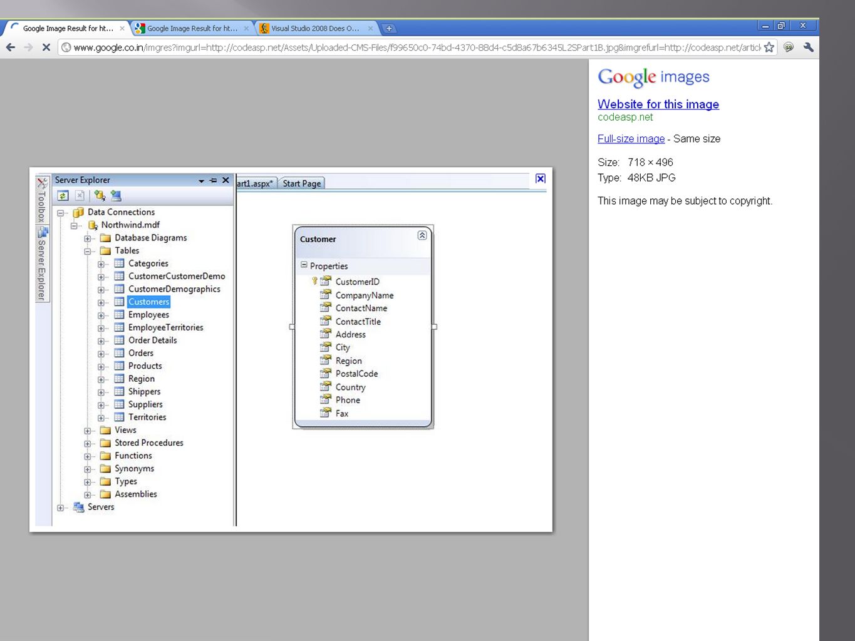Click the Shippers table icon

point(119,391)
